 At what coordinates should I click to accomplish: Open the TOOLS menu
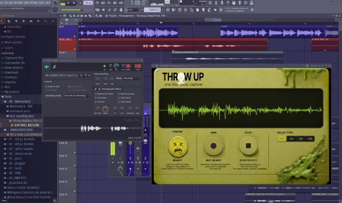[x=42, y=3]
